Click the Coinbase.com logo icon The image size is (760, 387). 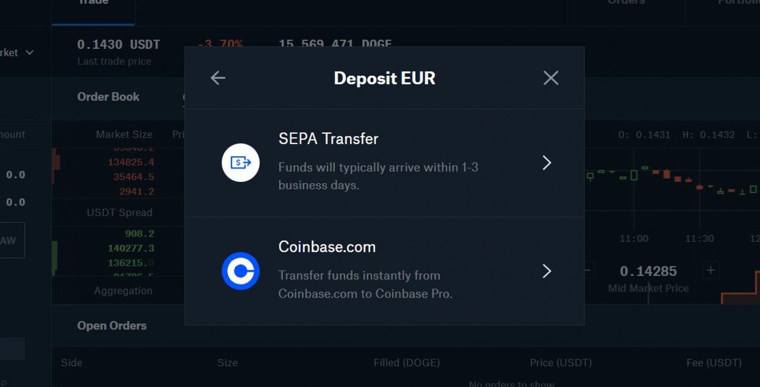click(x=241, y=271)
